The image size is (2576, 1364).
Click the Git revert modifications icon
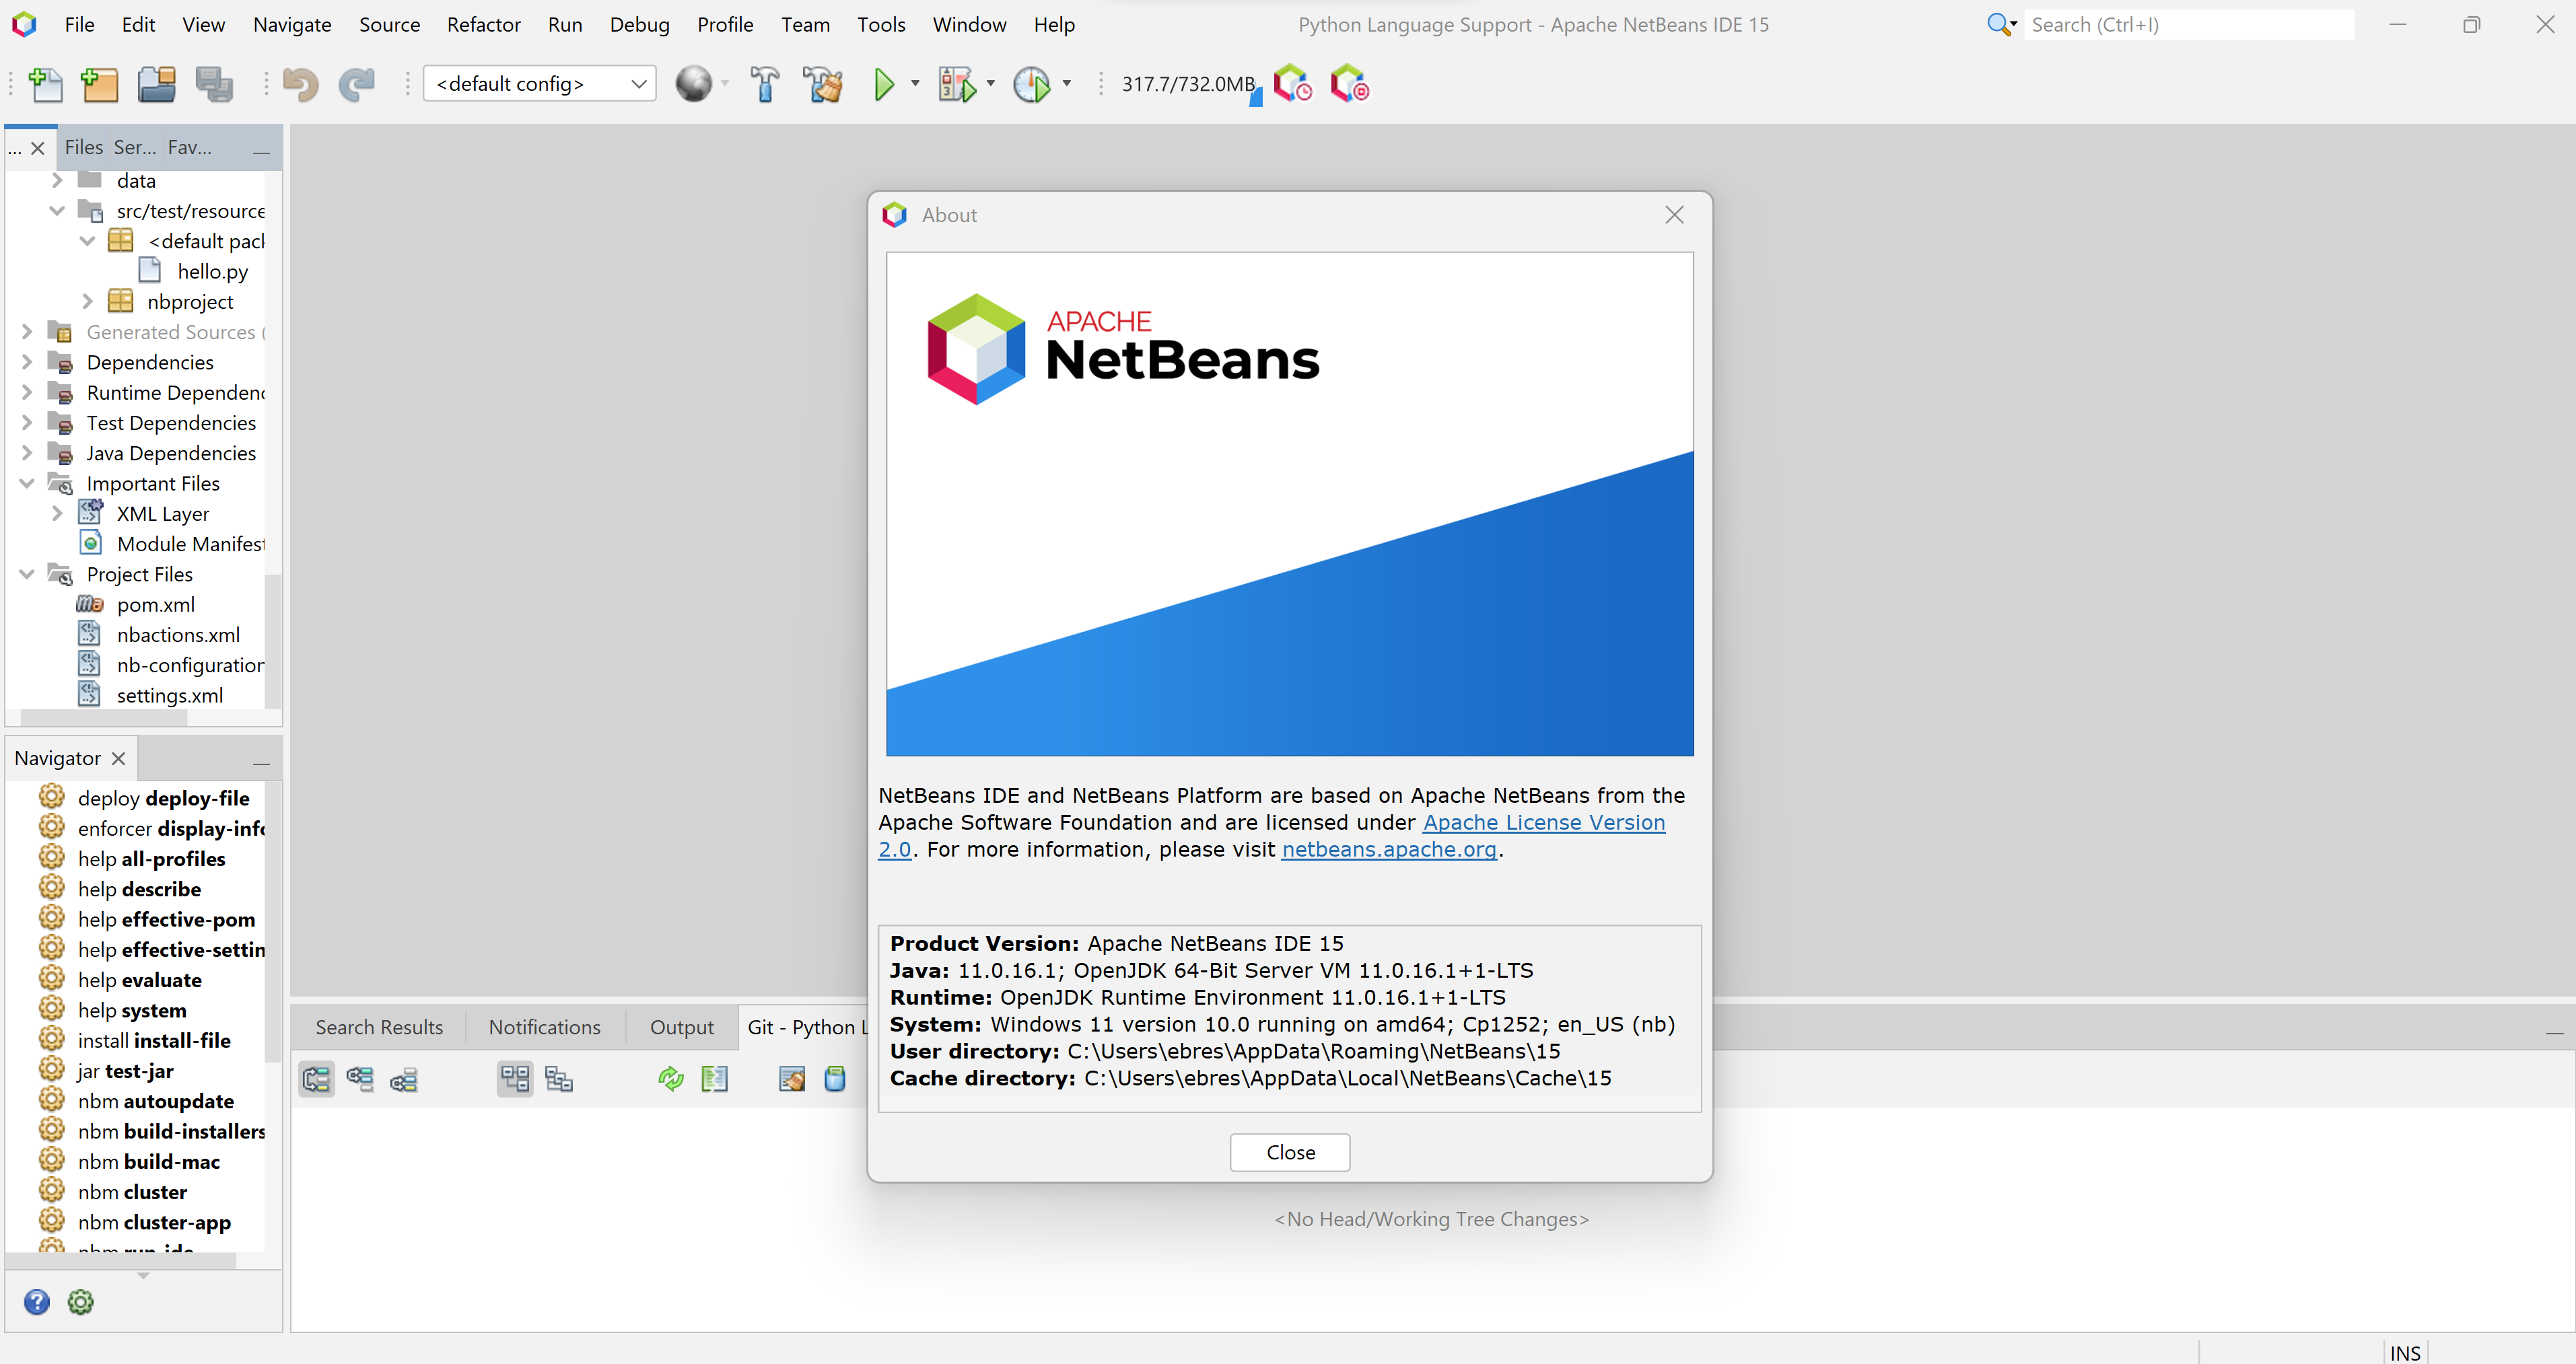[x=792, y=1078]
